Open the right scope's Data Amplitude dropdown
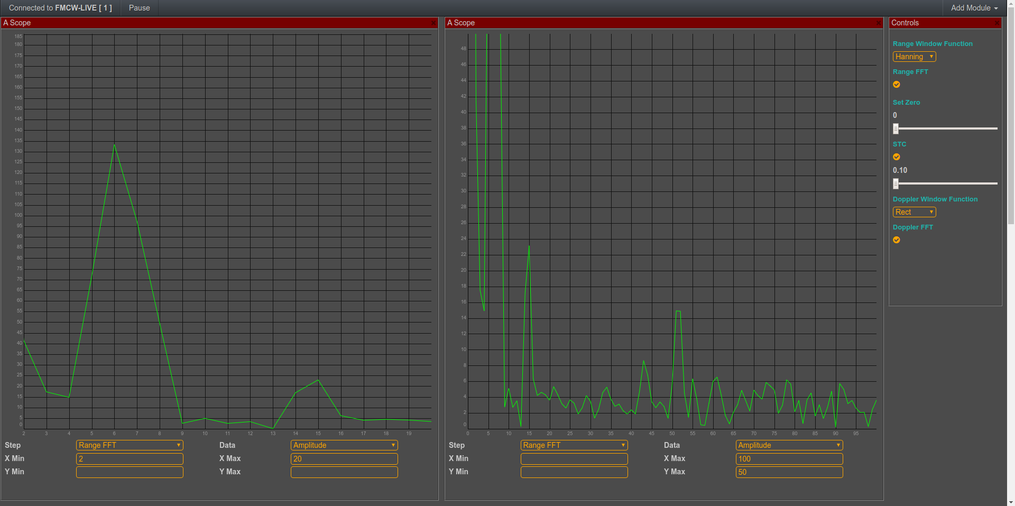The image size is (1015, 506). point(789,445)
